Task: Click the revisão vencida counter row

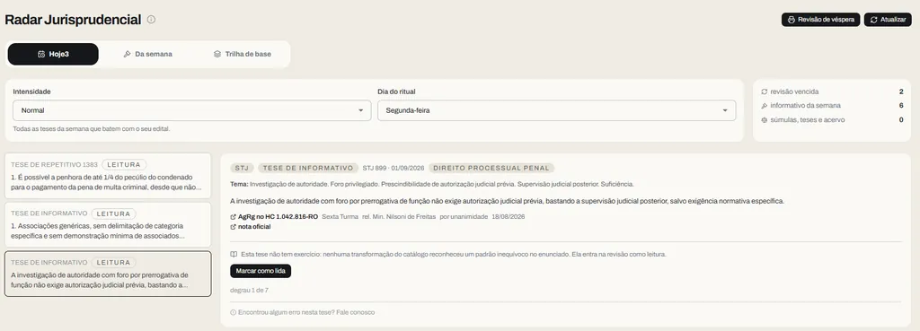Action: click(832, 92)
